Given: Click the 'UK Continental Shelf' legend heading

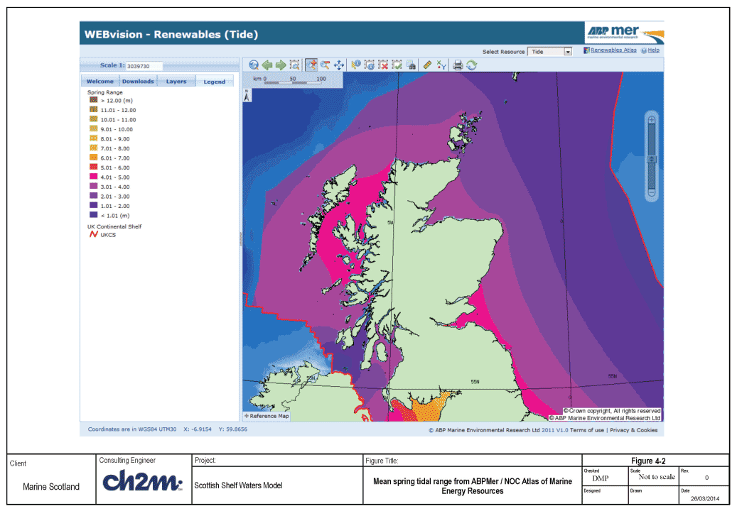Looking at the screenshot, I should [x=114, y=226].
